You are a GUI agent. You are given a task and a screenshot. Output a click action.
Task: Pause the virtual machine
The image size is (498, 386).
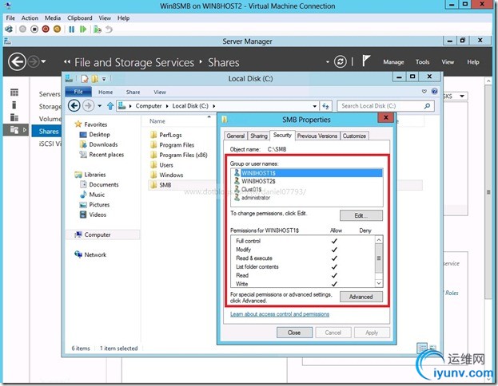pyautogui.click(x=72, y=30)
